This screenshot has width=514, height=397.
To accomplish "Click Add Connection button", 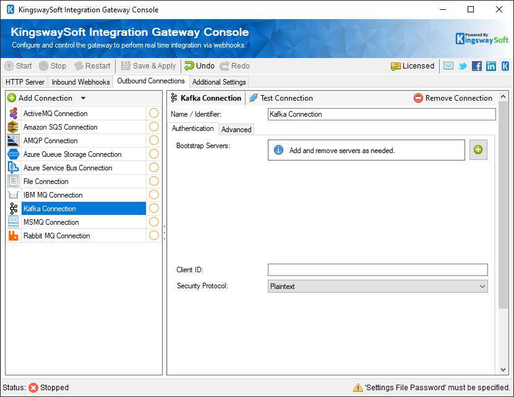I will pyautogui.click(x=40, y=98).
